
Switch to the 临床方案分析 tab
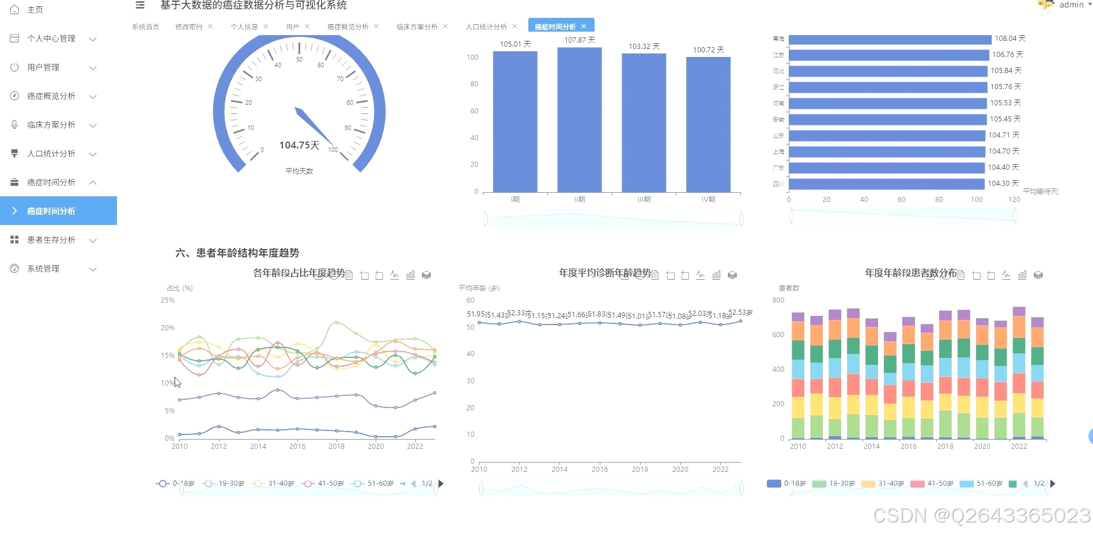pyautogui.click(x=417, y=27)
